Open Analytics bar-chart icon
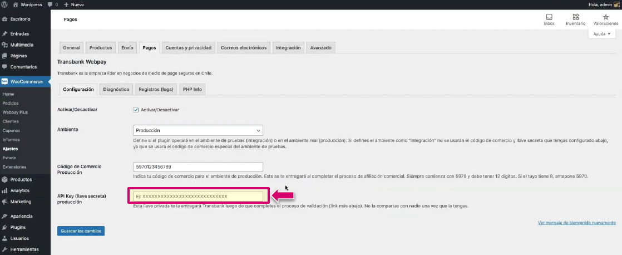This screenshot has height=255, width=622. click(4, 190)
